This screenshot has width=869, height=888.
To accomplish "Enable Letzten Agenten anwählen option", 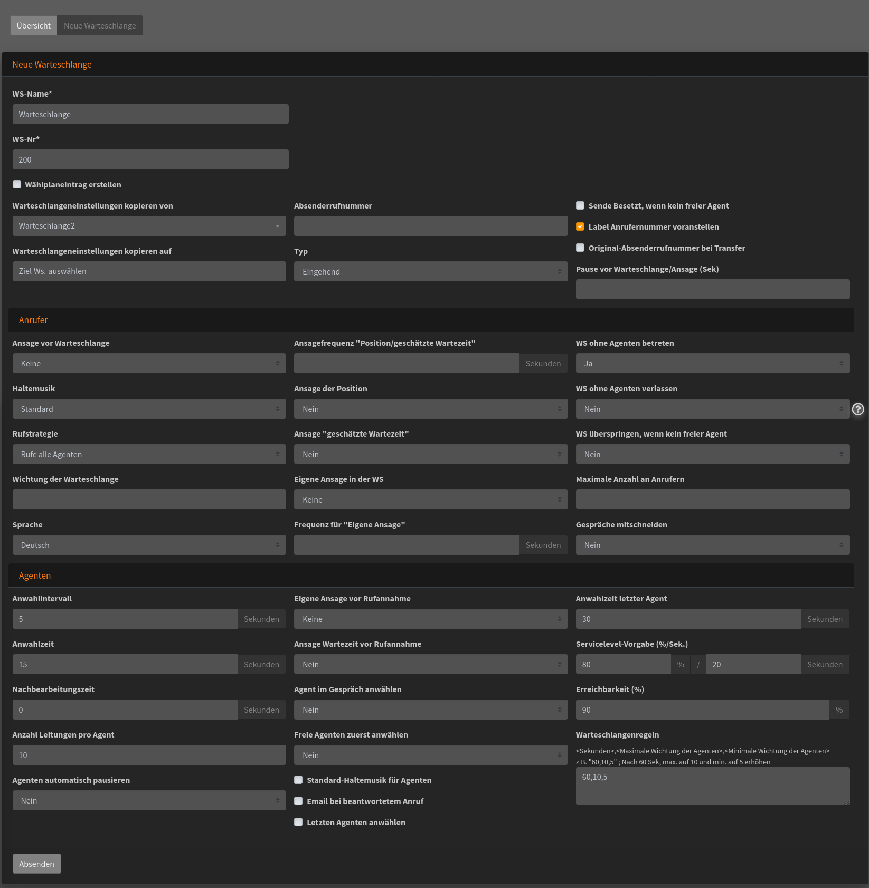I will (x=298, y=822).
